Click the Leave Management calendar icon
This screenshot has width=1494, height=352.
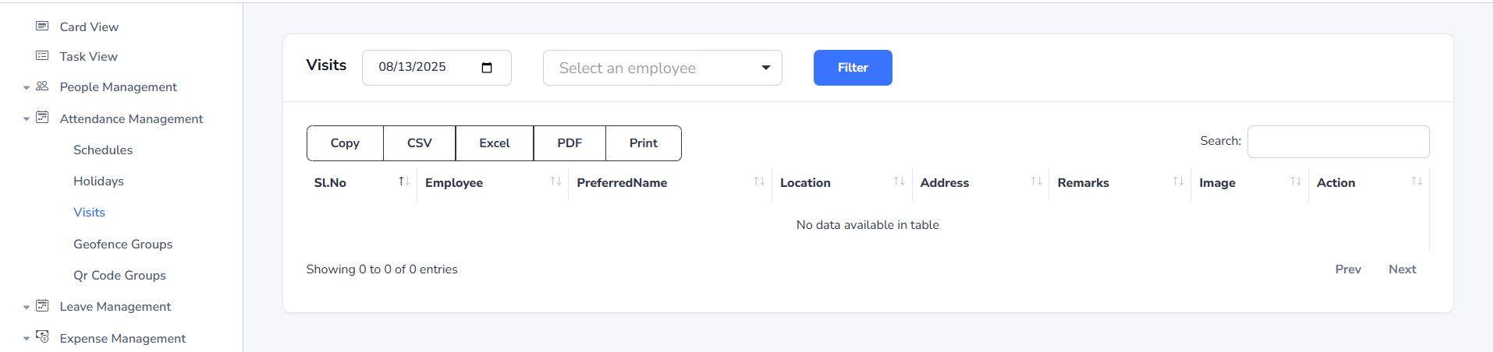click(42, 306)
